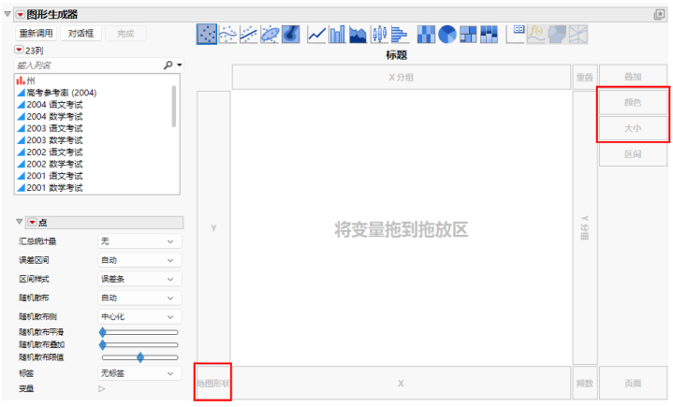Select the Bar chart icon
673x407 pixels.
coord(337,34)
